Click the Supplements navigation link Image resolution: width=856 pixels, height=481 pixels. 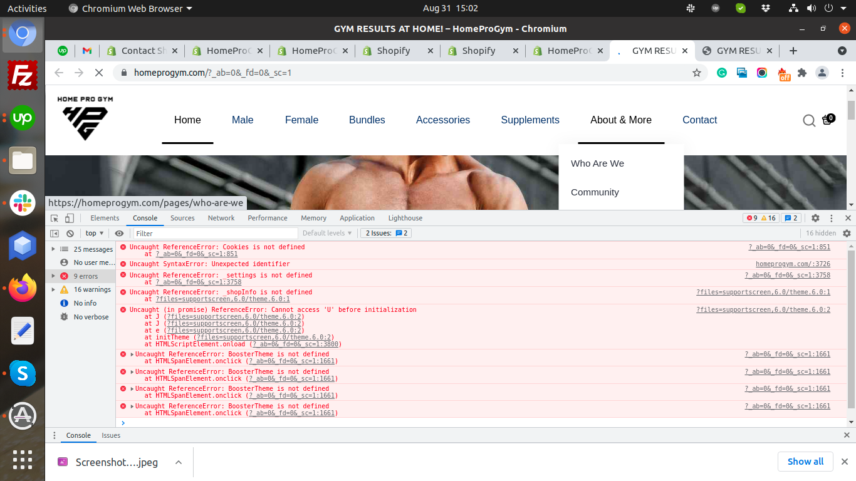[530, 120]
